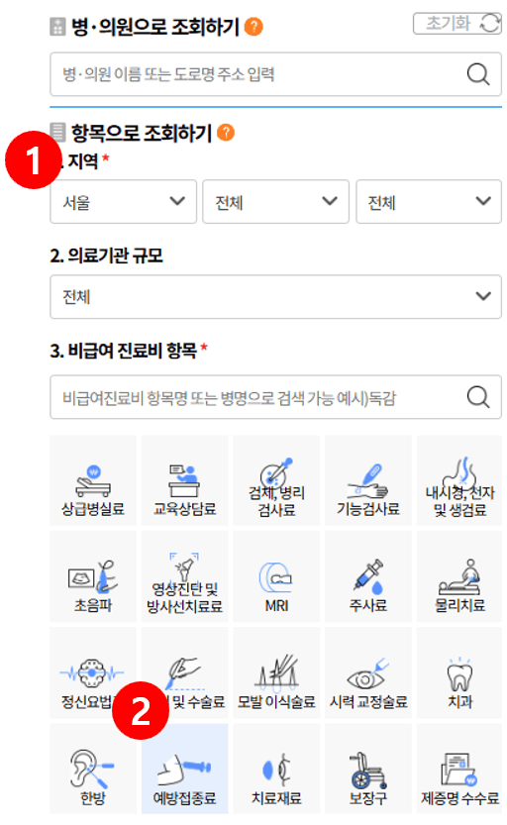Select the 예방접종료 vaccination icon
Viewport: 507px width, 825px height.
[x=184, y=769]
